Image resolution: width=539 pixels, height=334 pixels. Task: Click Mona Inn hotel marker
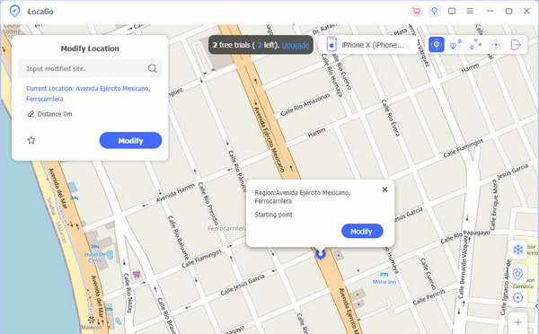click(384, 274)
